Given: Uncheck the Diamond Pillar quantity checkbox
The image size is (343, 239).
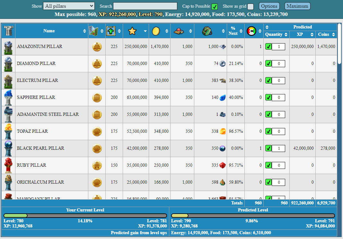Looking at the screenshot, I should pyautogui.click(x=268, y=64).
